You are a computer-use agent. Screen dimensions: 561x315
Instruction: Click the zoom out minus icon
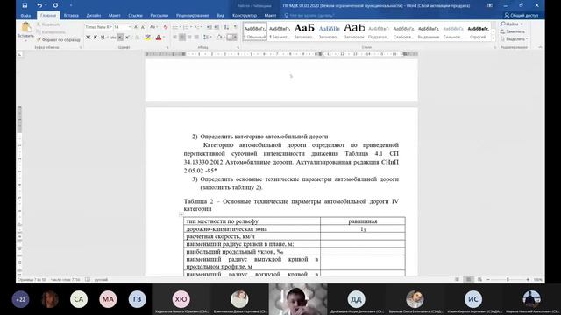pyautogui.click(x=488, y=280)
